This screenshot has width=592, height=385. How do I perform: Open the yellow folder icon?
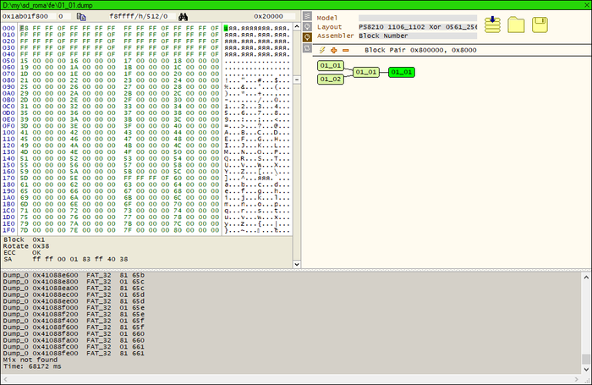pyautogui.click(x=516, y=25)
